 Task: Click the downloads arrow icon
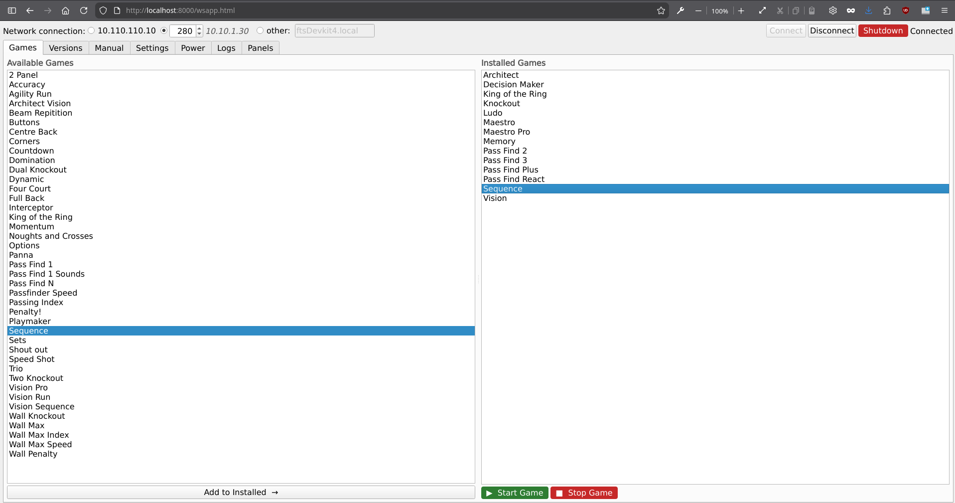[868, 10]
